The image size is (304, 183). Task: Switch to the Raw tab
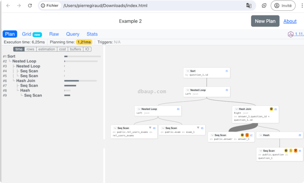(x=54, y=34)
